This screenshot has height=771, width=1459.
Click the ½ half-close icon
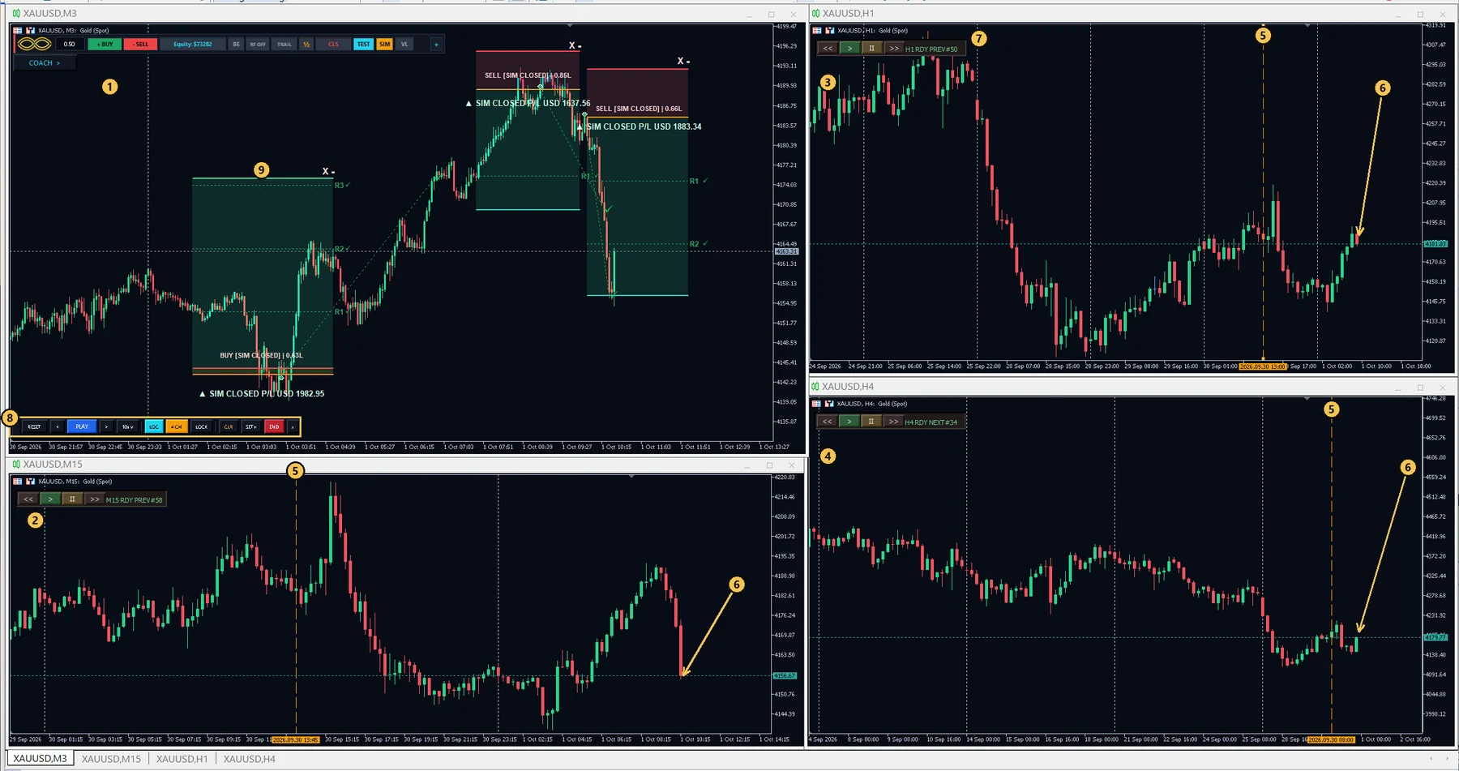(x=306, y=44)
